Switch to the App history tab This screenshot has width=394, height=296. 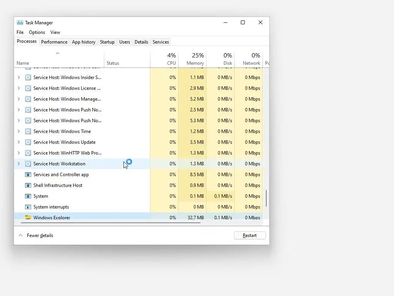(83, 42)
